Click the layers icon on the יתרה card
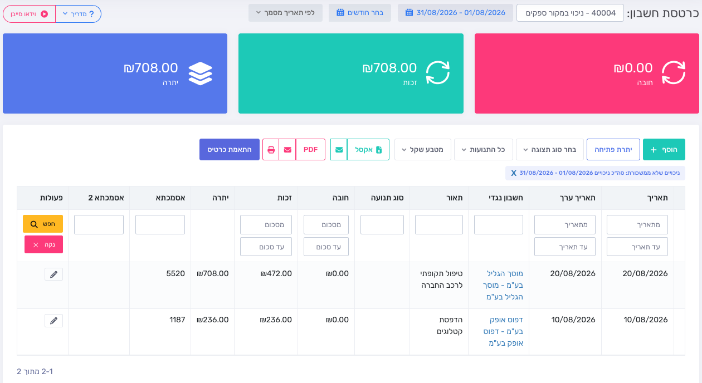 [201, 73]
